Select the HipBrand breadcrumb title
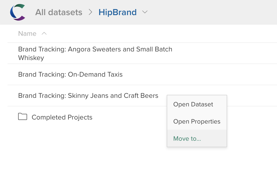This screenshot has width=277, height=179. coord(118,12)
